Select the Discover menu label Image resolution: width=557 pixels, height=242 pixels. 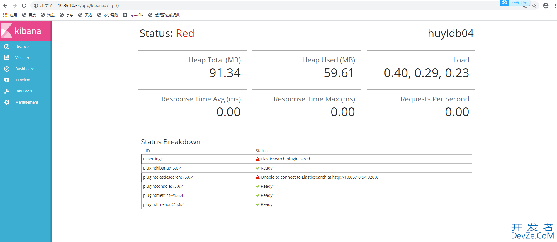(23, 47)
